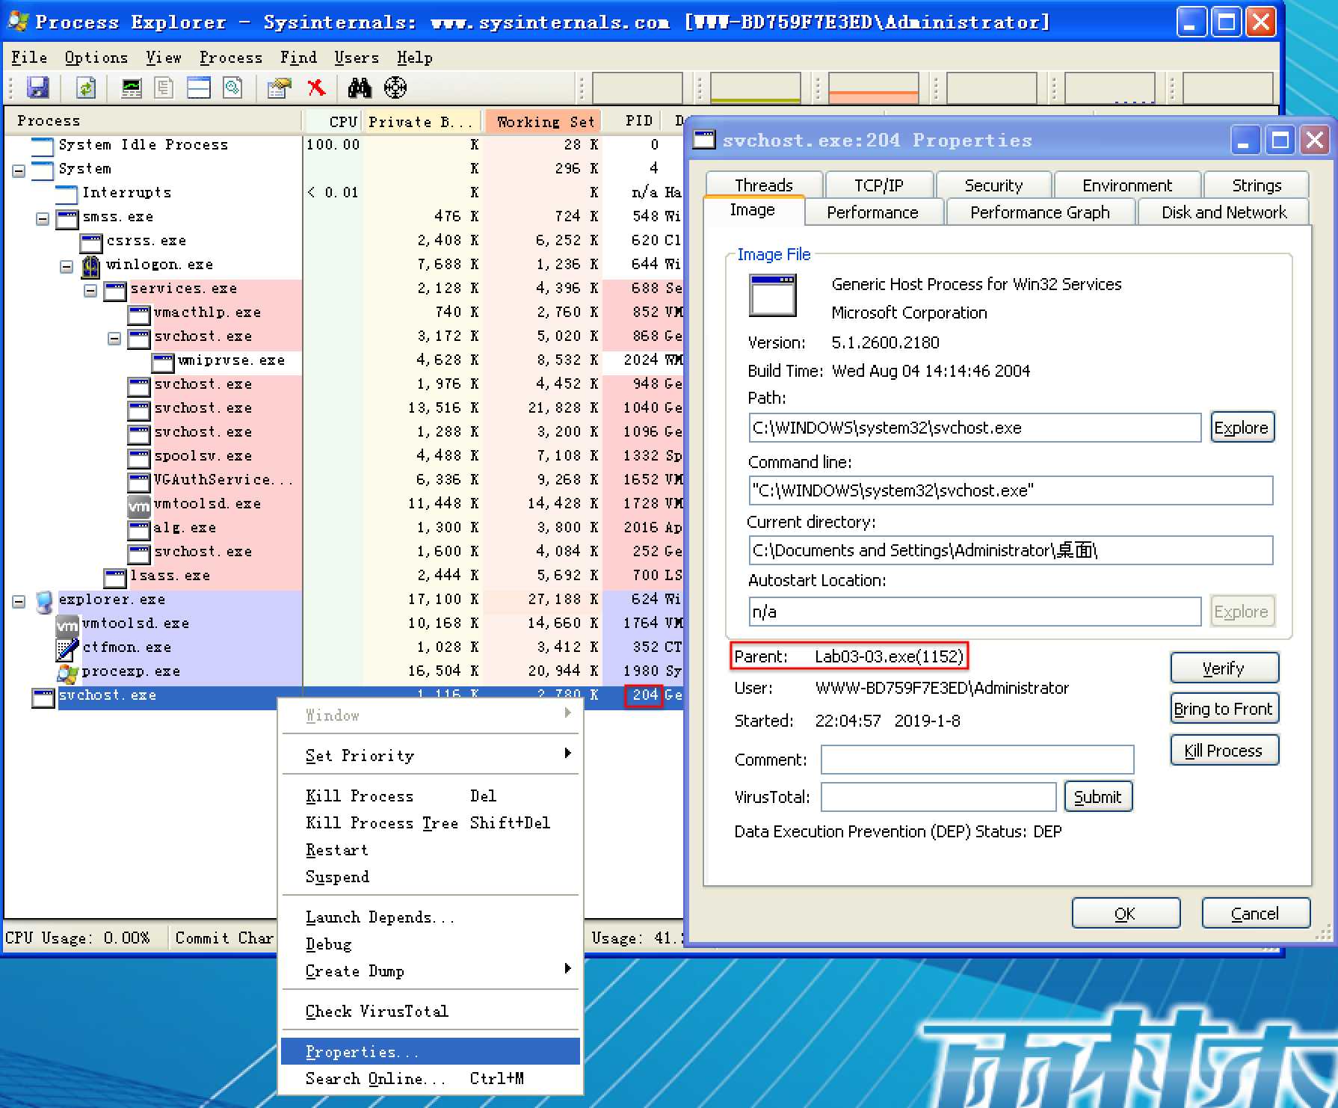1338x1108 pixels.
Task: Click the Refresh Now toolbar icon
Action: (87, 87)
